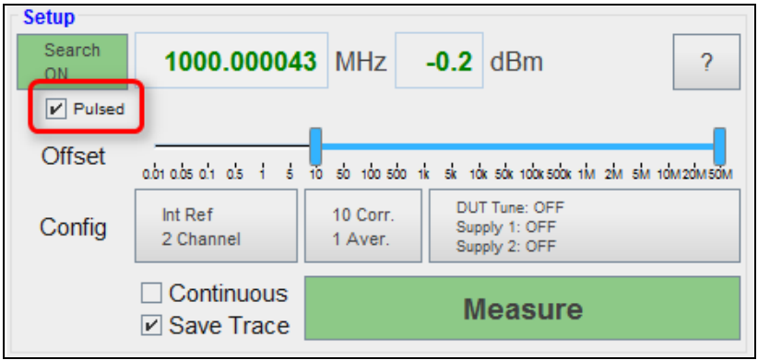Open DUT Tune and Supply config

(x=585, y=226)
